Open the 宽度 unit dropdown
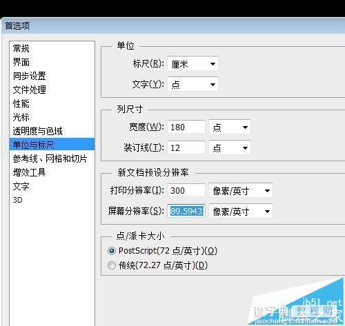Screen dimensions: 345x326 tap(230, 127)
